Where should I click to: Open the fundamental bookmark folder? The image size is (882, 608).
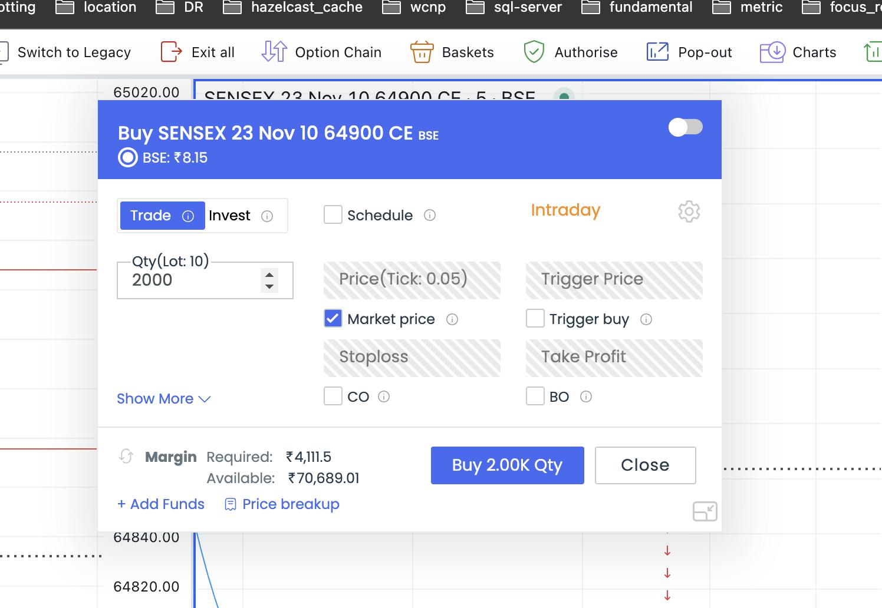637,7
